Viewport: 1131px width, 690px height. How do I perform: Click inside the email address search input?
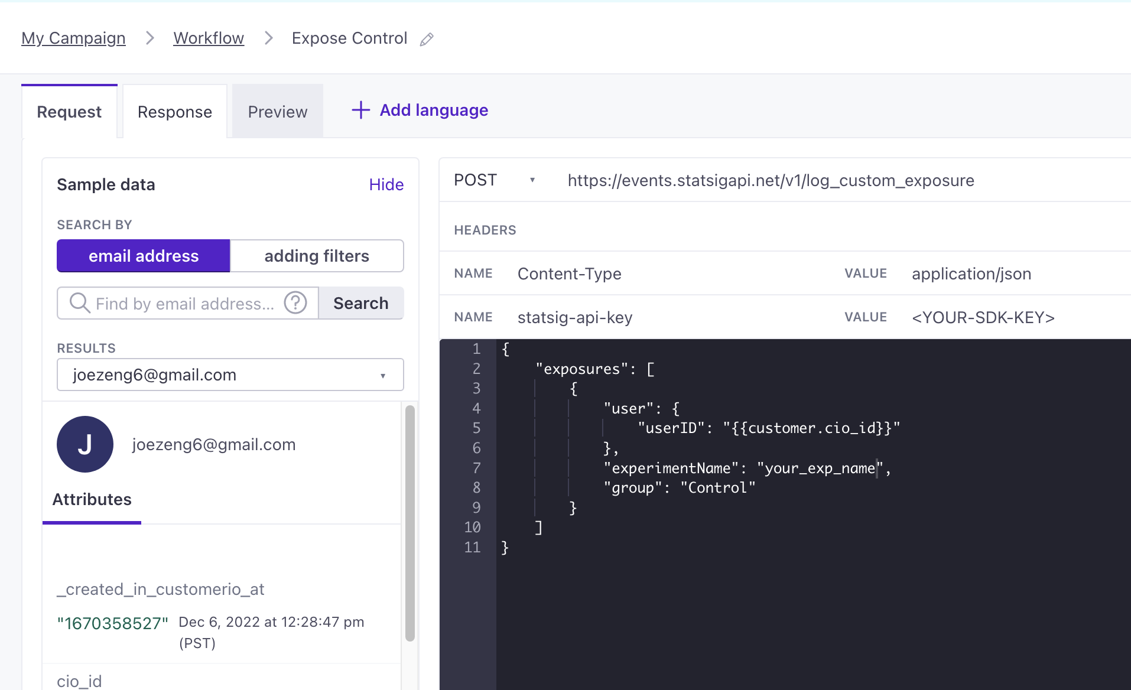coord(183,303)
